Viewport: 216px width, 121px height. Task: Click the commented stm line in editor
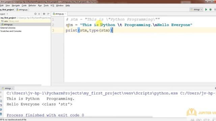(113, 19)
